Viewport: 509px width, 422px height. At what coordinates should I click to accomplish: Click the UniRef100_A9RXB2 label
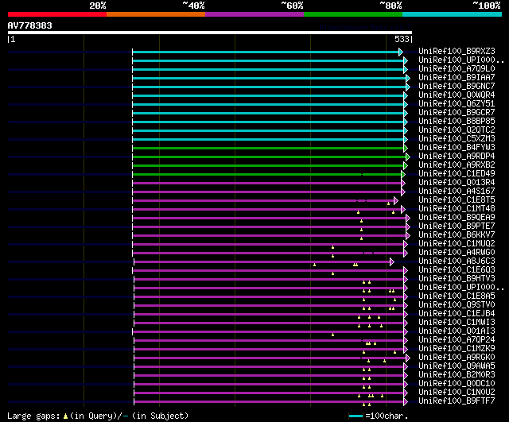tap(457, 165)
